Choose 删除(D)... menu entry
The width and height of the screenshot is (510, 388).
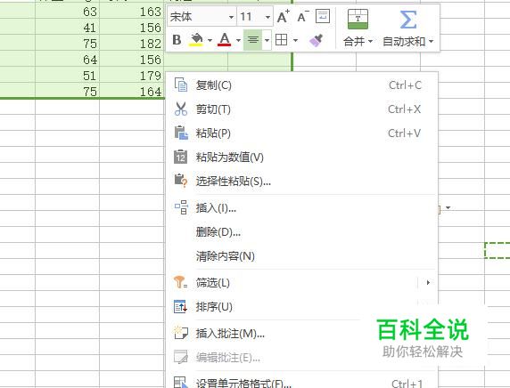click(x=302, y=232)
